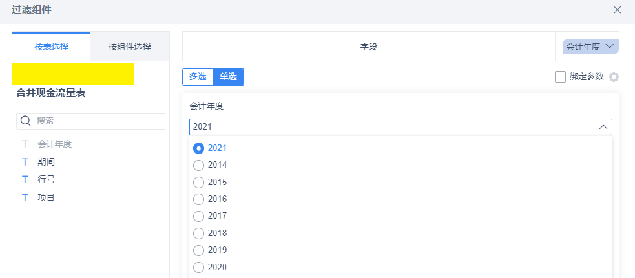Click the T icon next to 会计年度

click(25, 144)
